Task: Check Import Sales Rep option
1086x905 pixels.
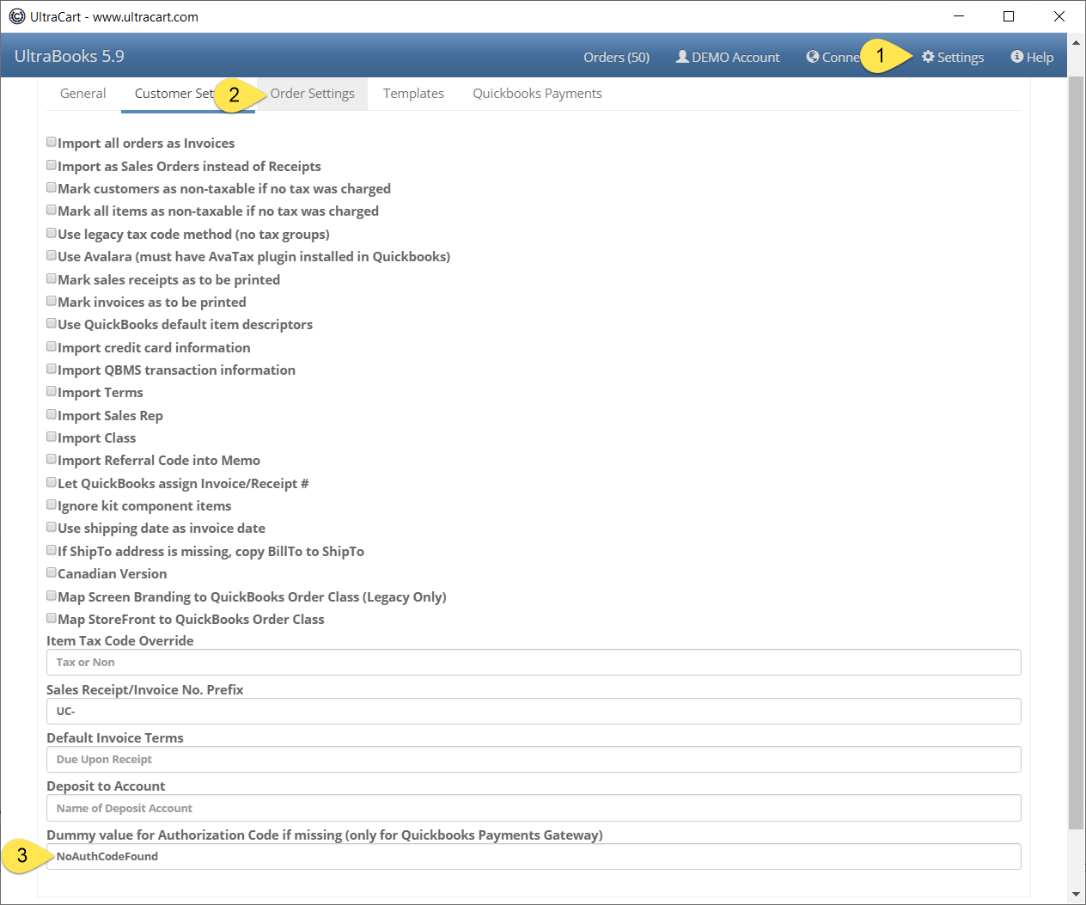Action: [52, 414]
